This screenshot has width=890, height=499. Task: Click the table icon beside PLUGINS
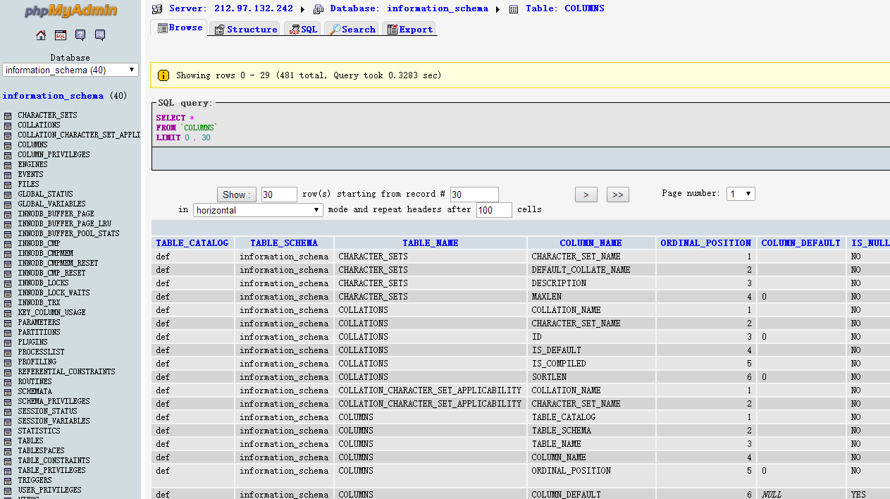pyautogui.click(x=8, y=343)
